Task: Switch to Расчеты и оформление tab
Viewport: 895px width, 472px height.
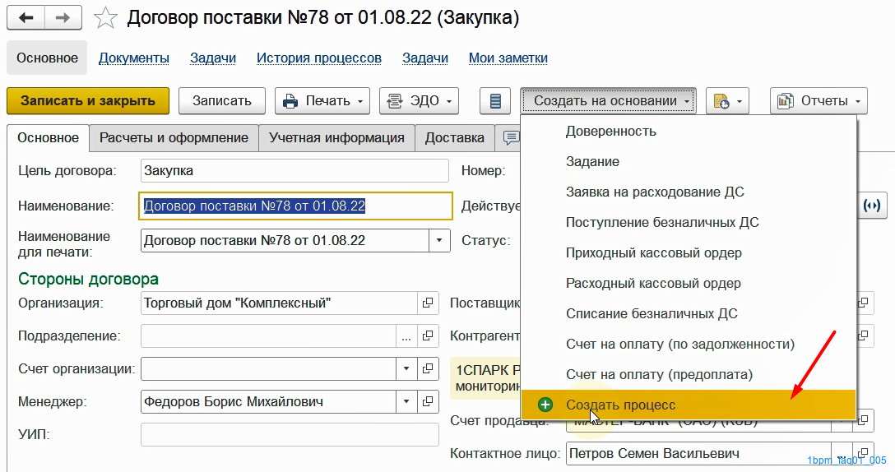Action: (x=174, y=138)
